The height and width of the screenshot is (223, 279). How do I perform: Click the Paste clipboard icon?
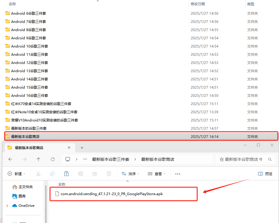click(67, 174)
